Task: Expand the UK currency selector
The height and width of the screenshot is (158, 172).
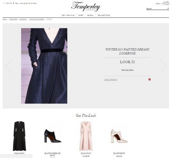Action: tap(7, 3)
